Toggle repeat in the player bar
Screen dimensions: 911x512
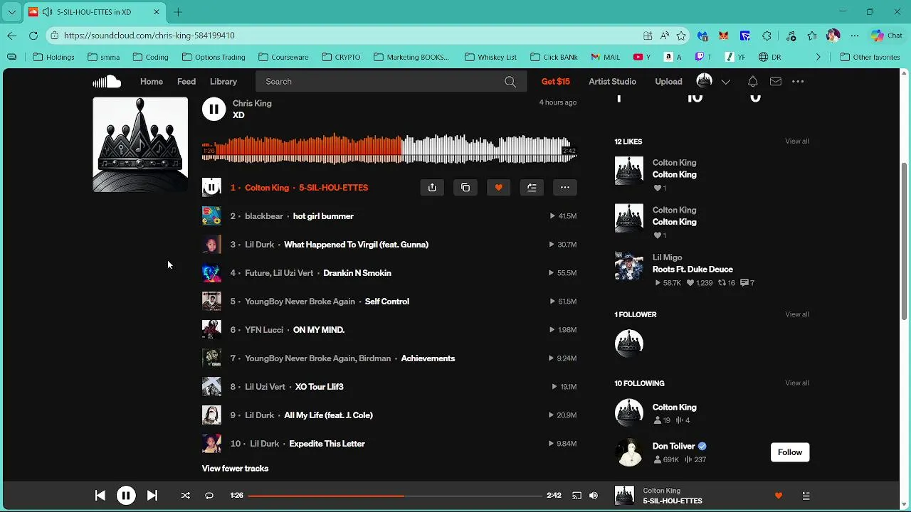pyautogui.click(x=209, y=496)
